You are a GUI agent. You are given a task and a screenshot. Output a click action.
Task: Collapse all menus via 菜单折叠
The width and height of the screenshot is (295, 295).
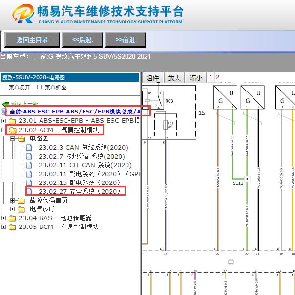point(56,87)
